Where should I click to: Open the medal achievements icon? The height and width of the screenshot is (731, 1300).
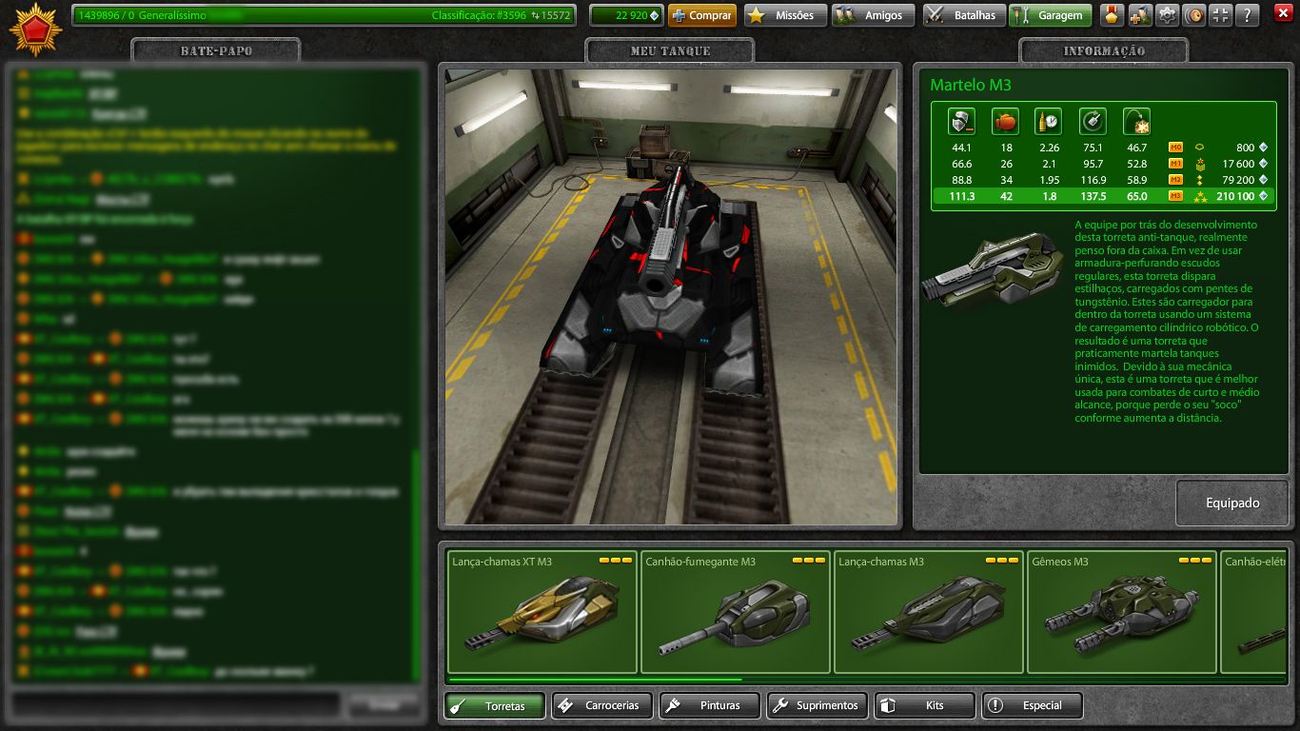tap(1112, 15)
